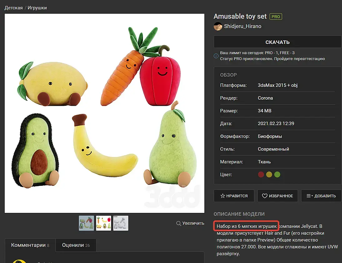The width and height of the screenshot is (342, 263).
Task: Click the ОПИСАНИЕ МОДЕЛИ heading
Action: pos(239,214)
